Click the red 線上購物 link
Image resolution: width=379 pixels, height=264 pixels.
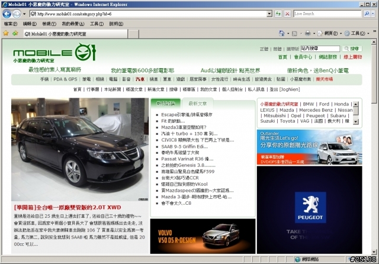pyautogui.click(x=353, y=57)
